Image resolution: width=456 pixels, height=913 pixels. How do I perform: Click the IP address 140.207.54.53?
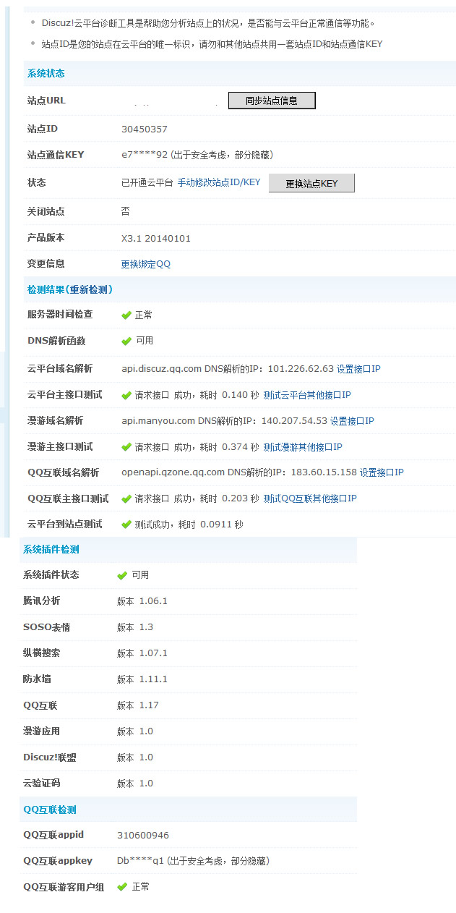[x=294, y=421]
